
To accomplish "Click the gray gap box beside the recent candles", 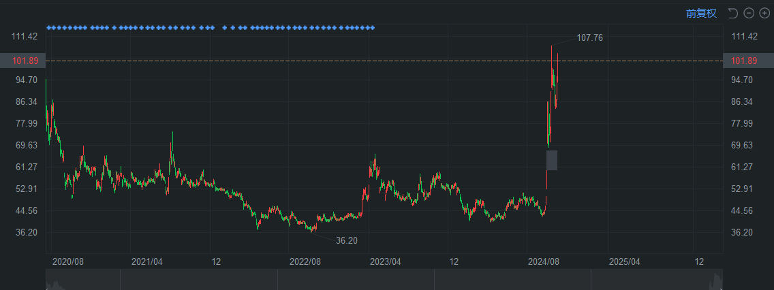I will pyautogui.click(x=552, y=160).
